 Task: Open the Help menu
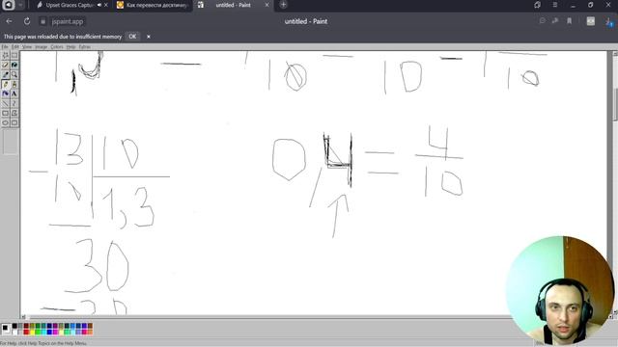70,47
